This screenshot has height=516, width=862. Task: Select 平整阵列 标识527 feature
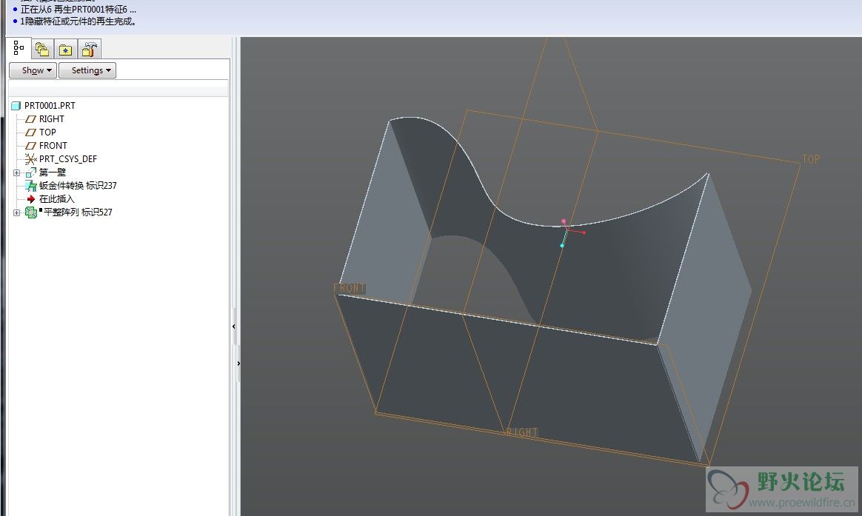[x=78, y=212]
